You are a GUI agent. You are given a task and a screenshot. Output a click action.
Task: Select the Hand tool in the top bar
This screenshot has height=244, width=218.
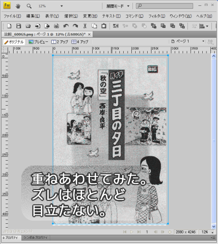[18, 6]
